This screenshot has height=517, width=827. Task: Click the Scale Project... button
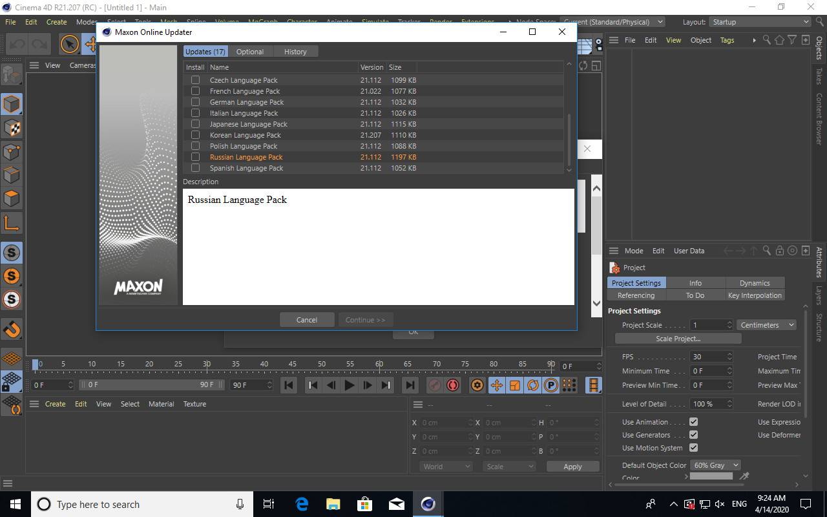coord(678,339)
